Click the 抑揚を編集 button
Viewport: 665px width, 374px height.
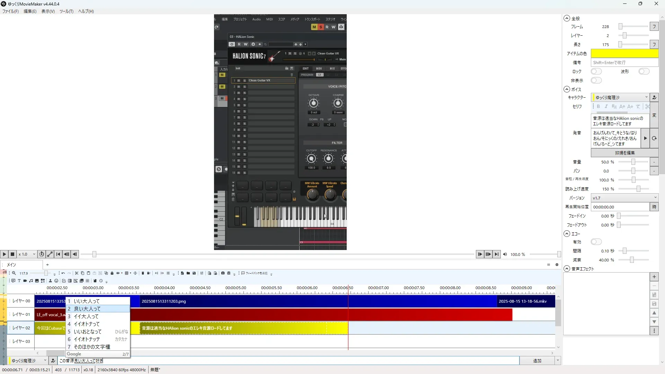[624, 153]
